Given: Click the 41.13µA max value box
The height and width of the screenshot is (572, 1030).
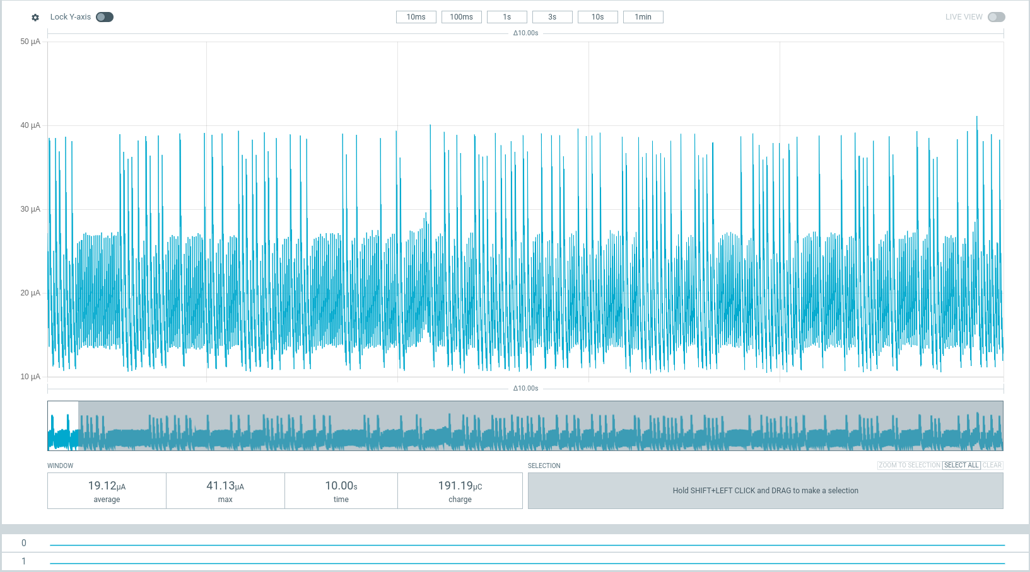Looking at the screenshot, I should (x=225, y=491).
